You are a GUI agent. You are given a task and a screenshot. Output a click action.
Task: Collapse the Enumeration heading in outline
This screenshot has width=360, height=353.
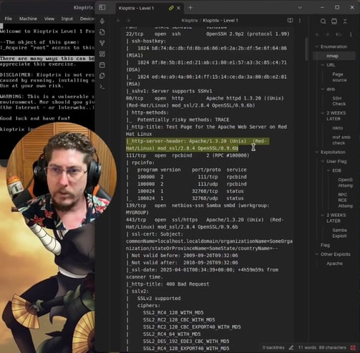pos(317,47)
